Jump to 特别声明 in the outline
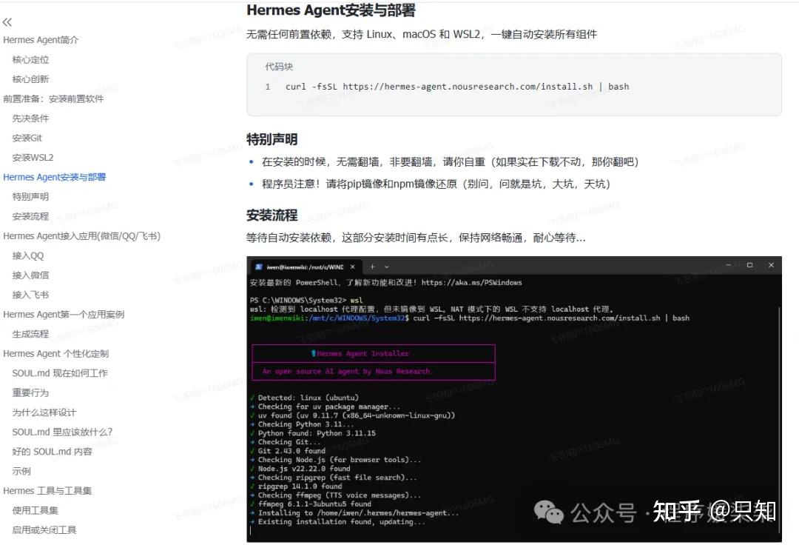The height and width of the screenshot is (545, 799). click(x=30, y=197)
